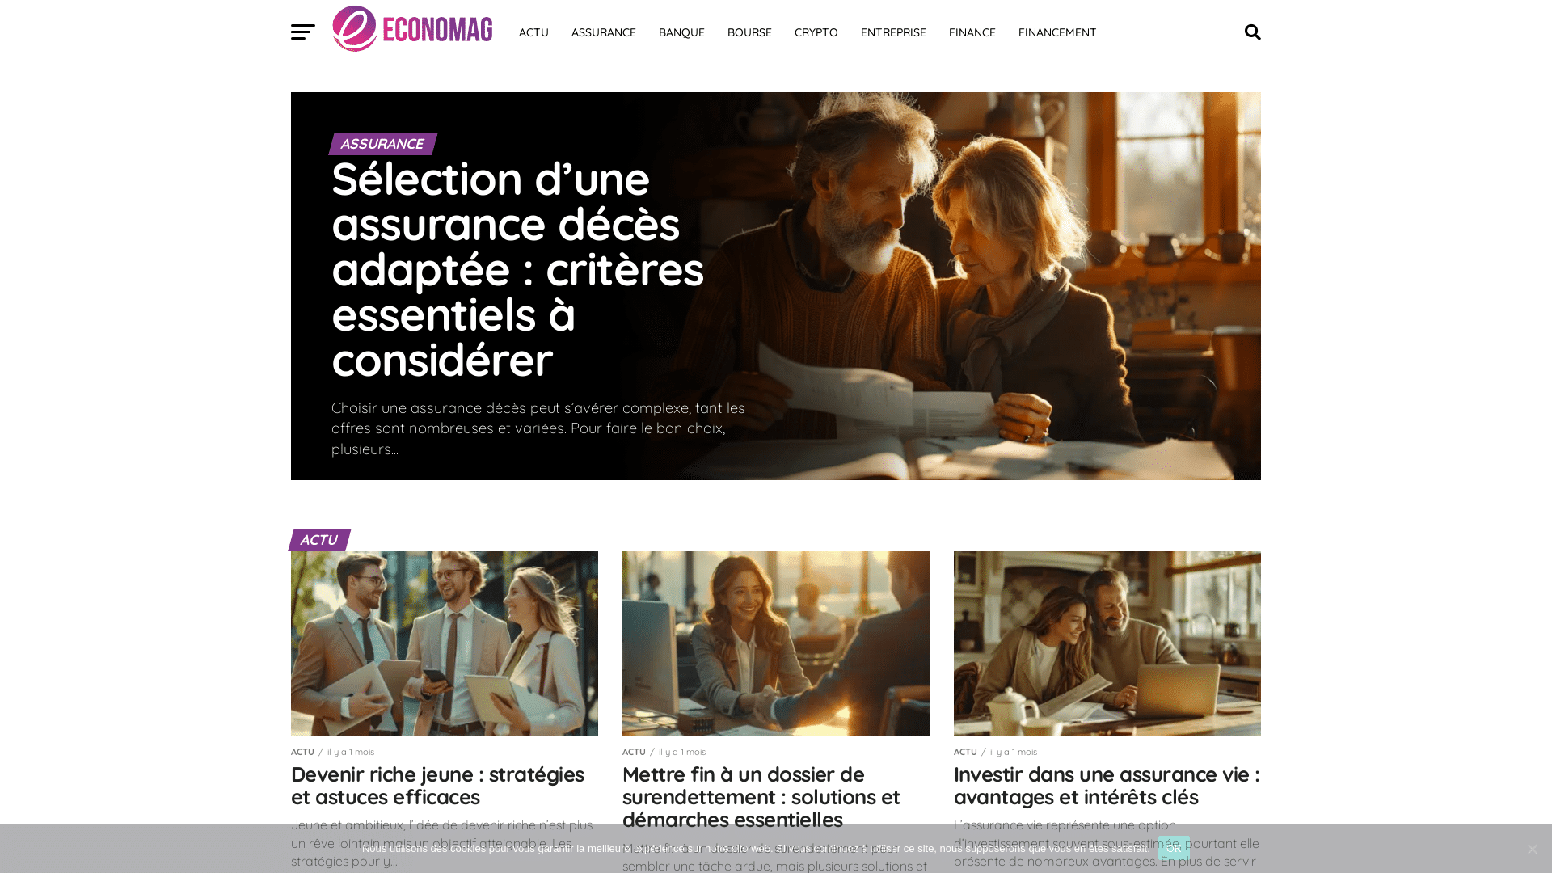
Task: Open the search magnifier icon
Action: (1253, 32)
